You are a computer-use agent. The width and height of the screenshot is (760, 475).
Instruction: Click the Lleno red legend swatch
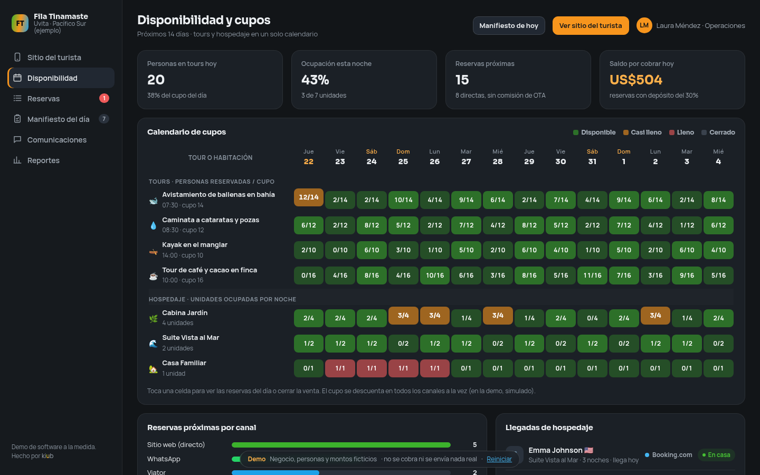tap(672, 132)
